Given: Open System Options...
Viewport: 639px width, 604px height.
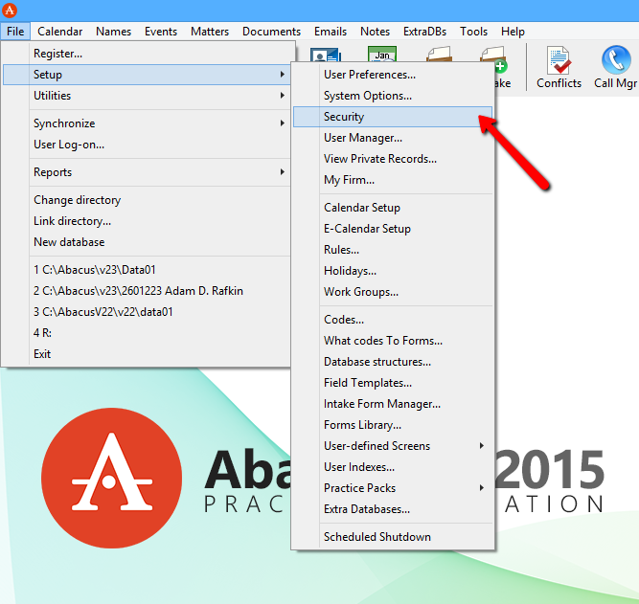Looking at the screenshot, I should click(x=393, y=96).
